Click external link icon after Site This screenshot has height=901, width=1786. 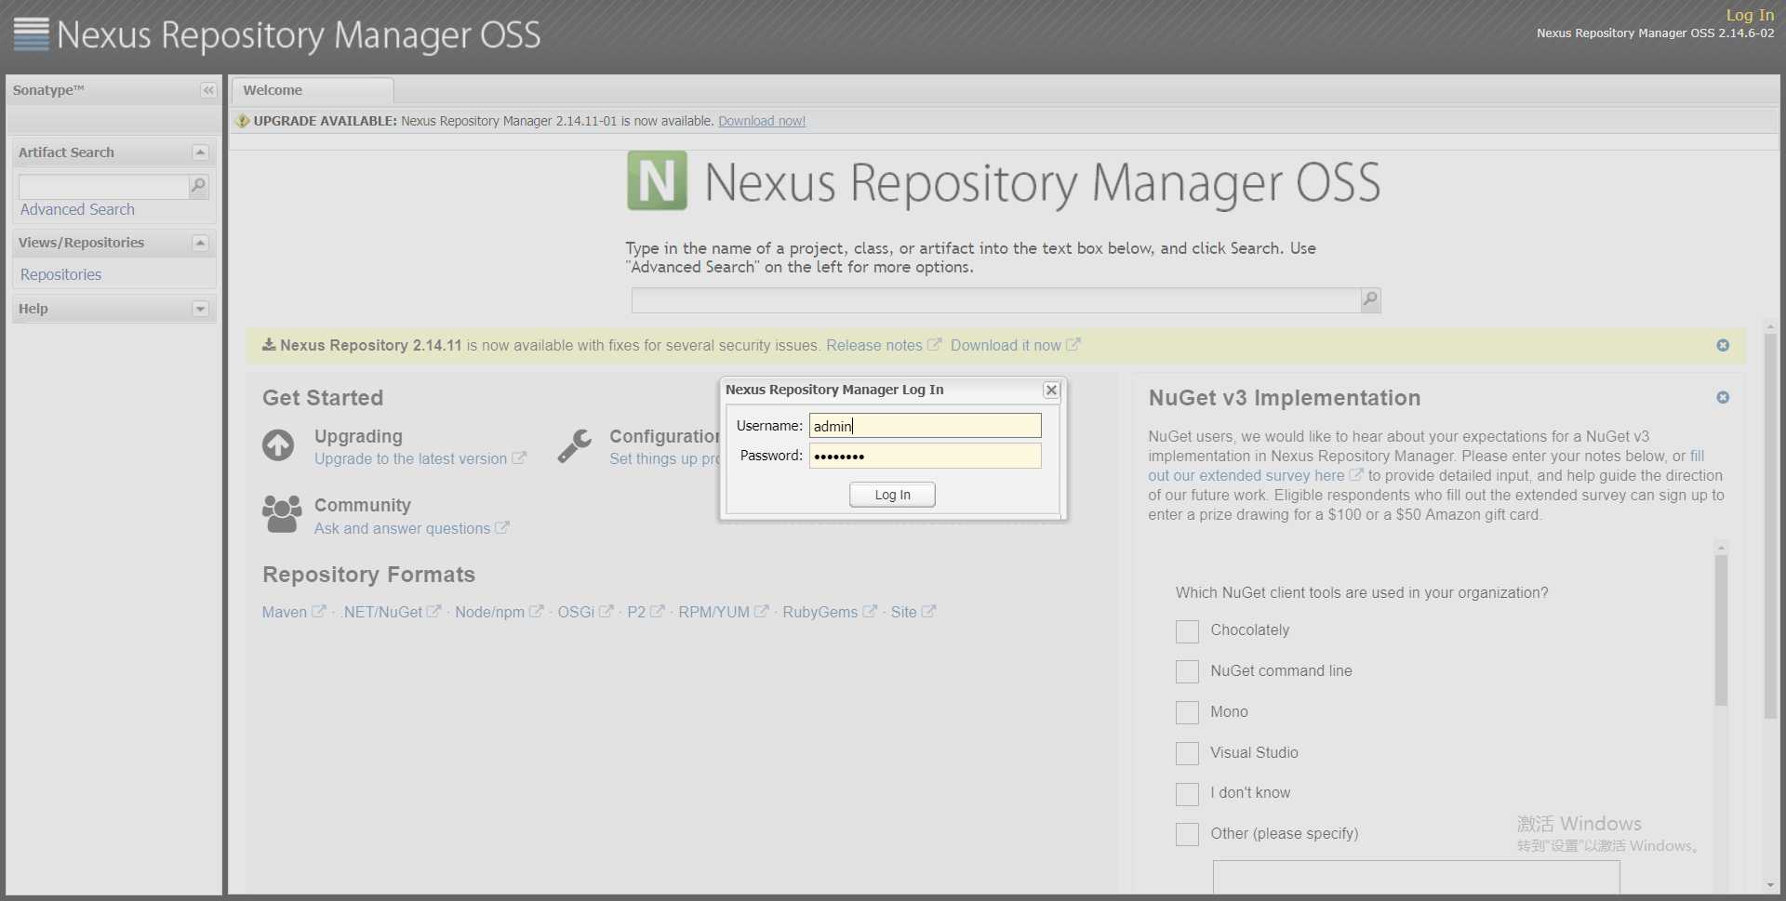928,611
